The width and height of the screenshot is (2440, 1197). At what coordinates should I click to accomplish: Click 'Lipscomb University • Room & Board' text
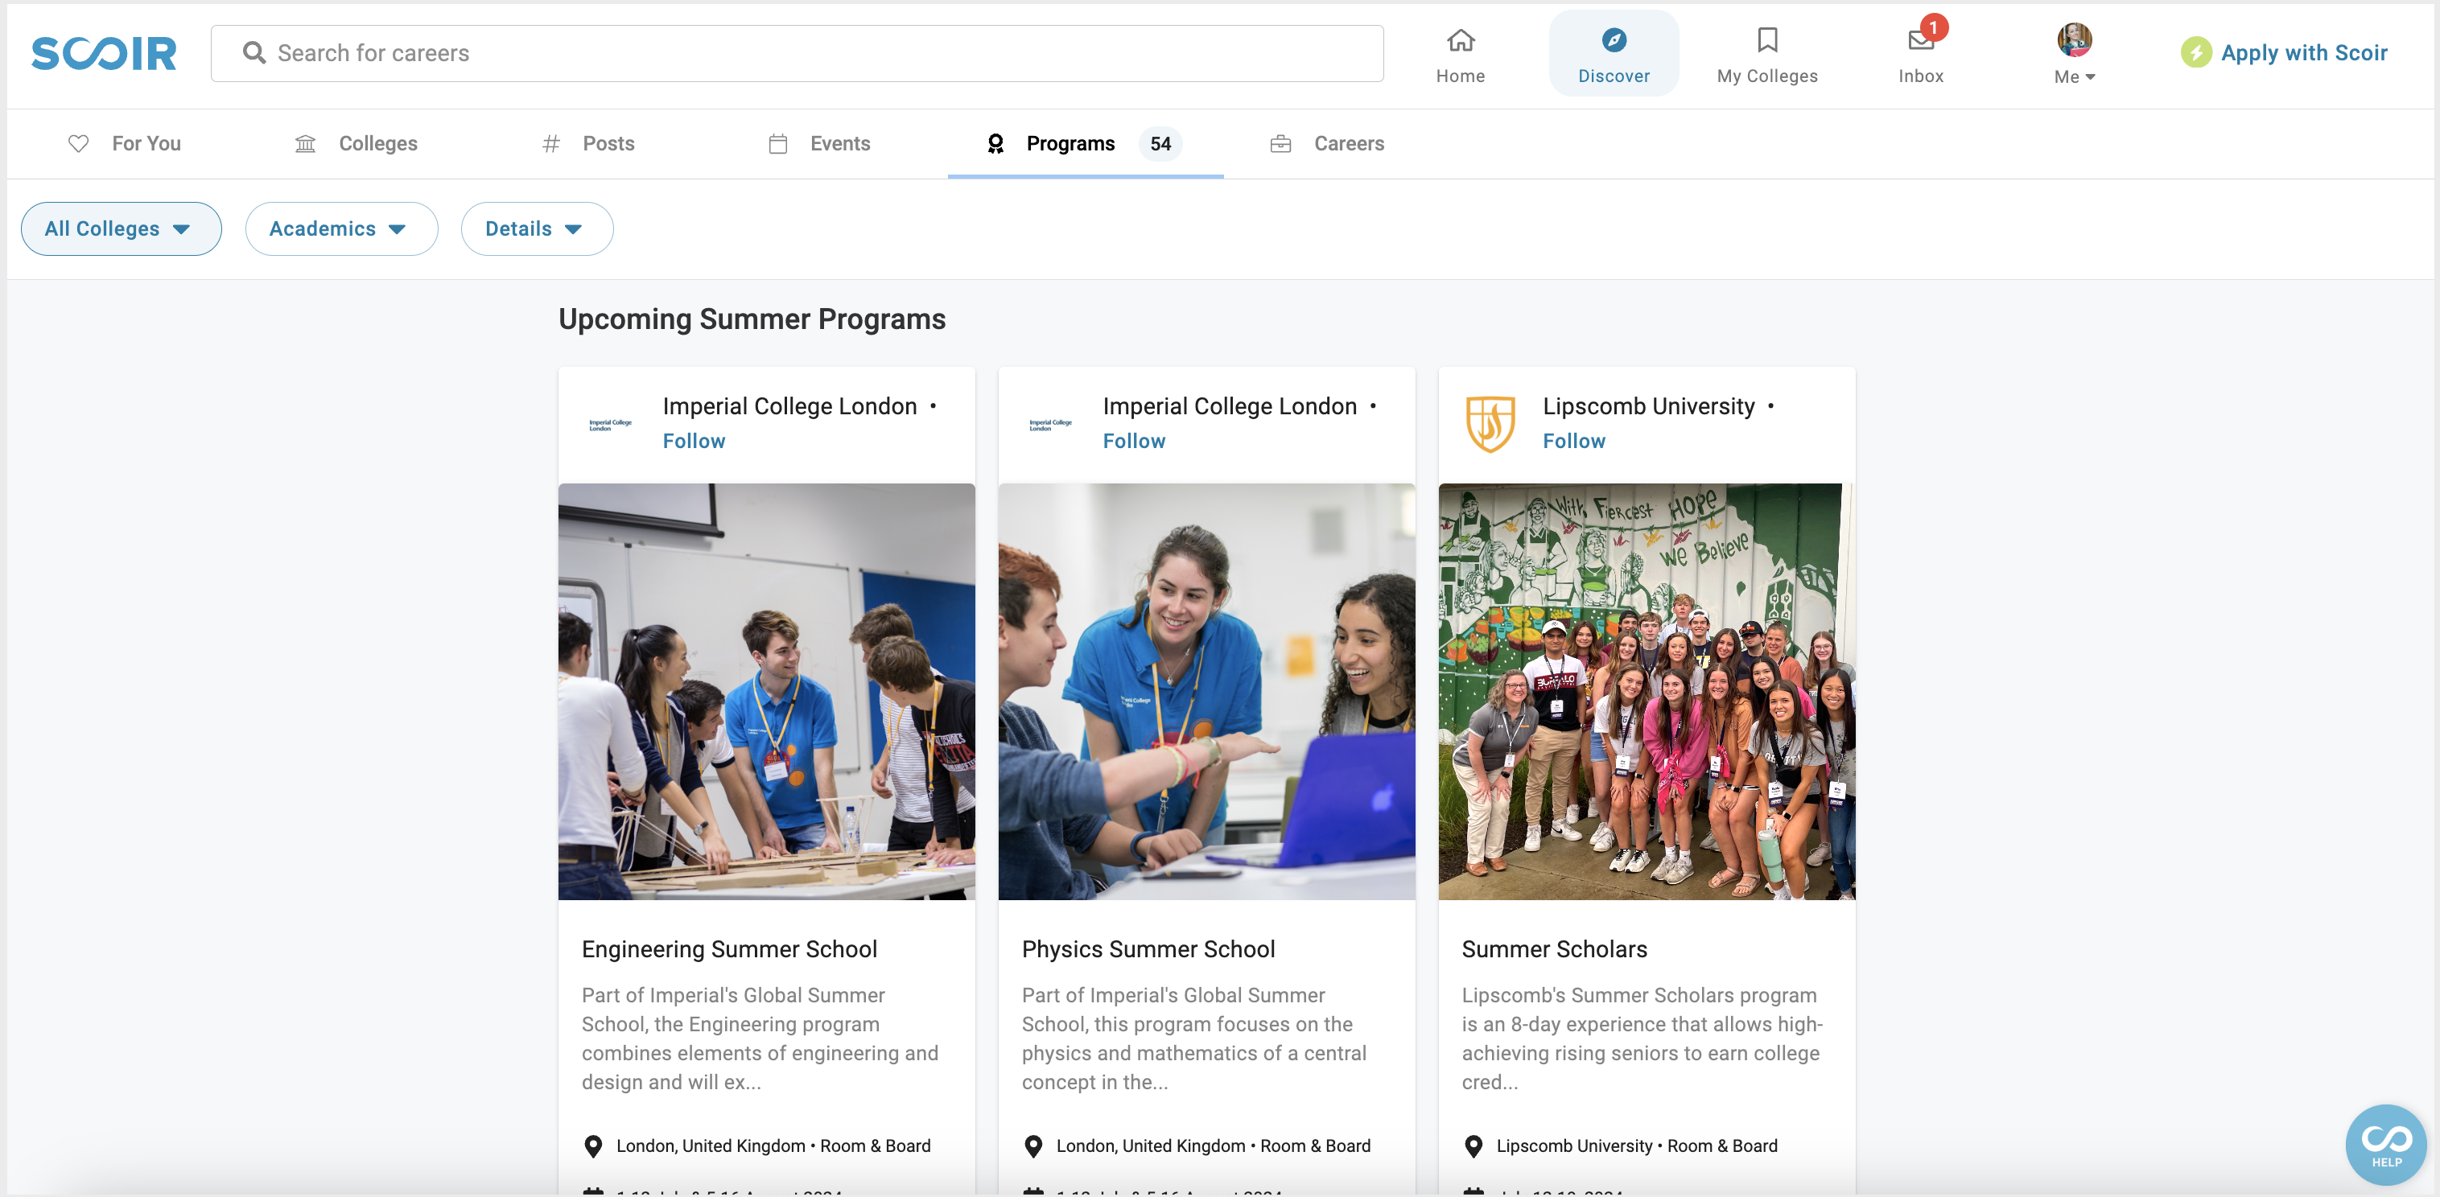click(x=1636, y=1146)
